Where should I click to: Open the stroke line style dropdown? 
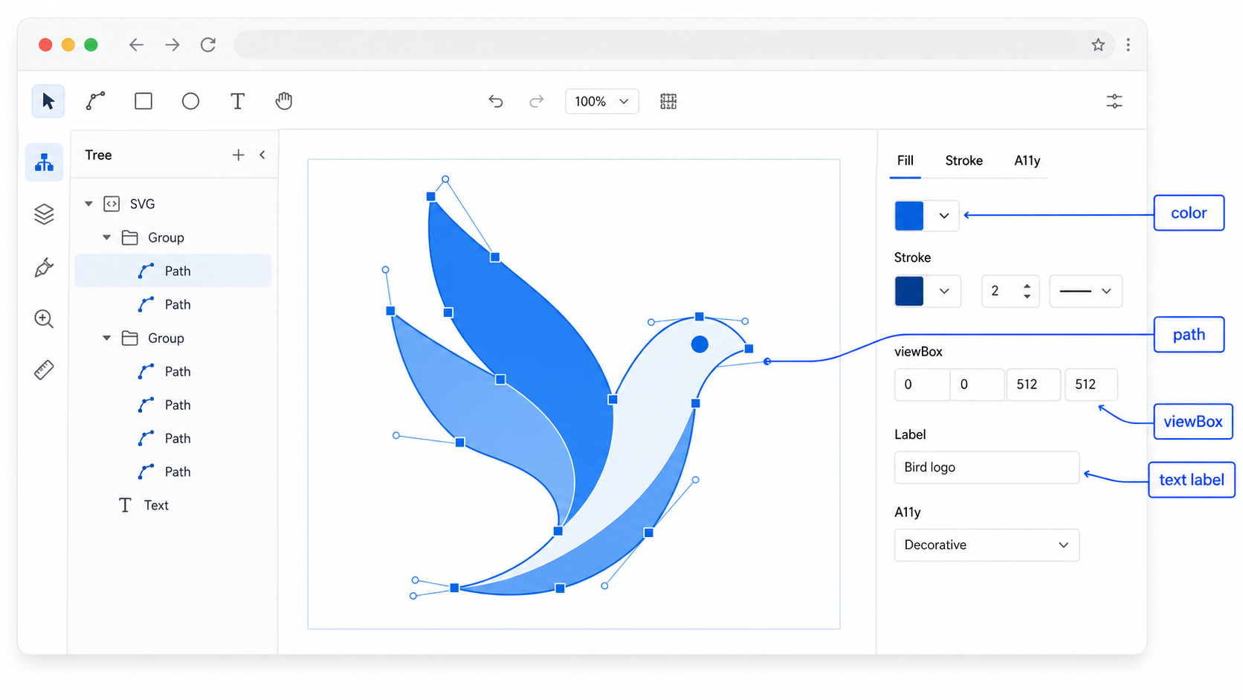point(1085,291)
